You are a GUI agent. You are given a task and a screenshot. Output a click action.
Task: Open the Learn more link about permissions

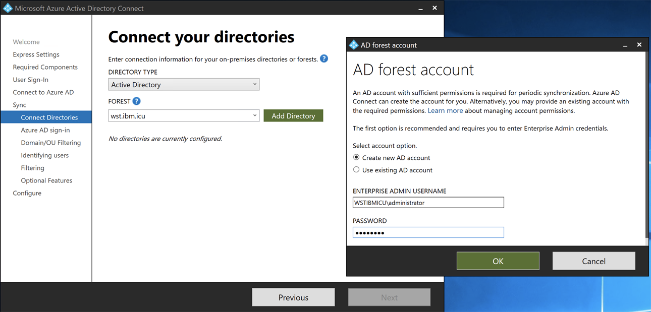pyautogui.click(x=445, y=110)
